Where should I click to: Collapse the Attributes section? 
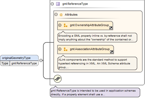56,15
